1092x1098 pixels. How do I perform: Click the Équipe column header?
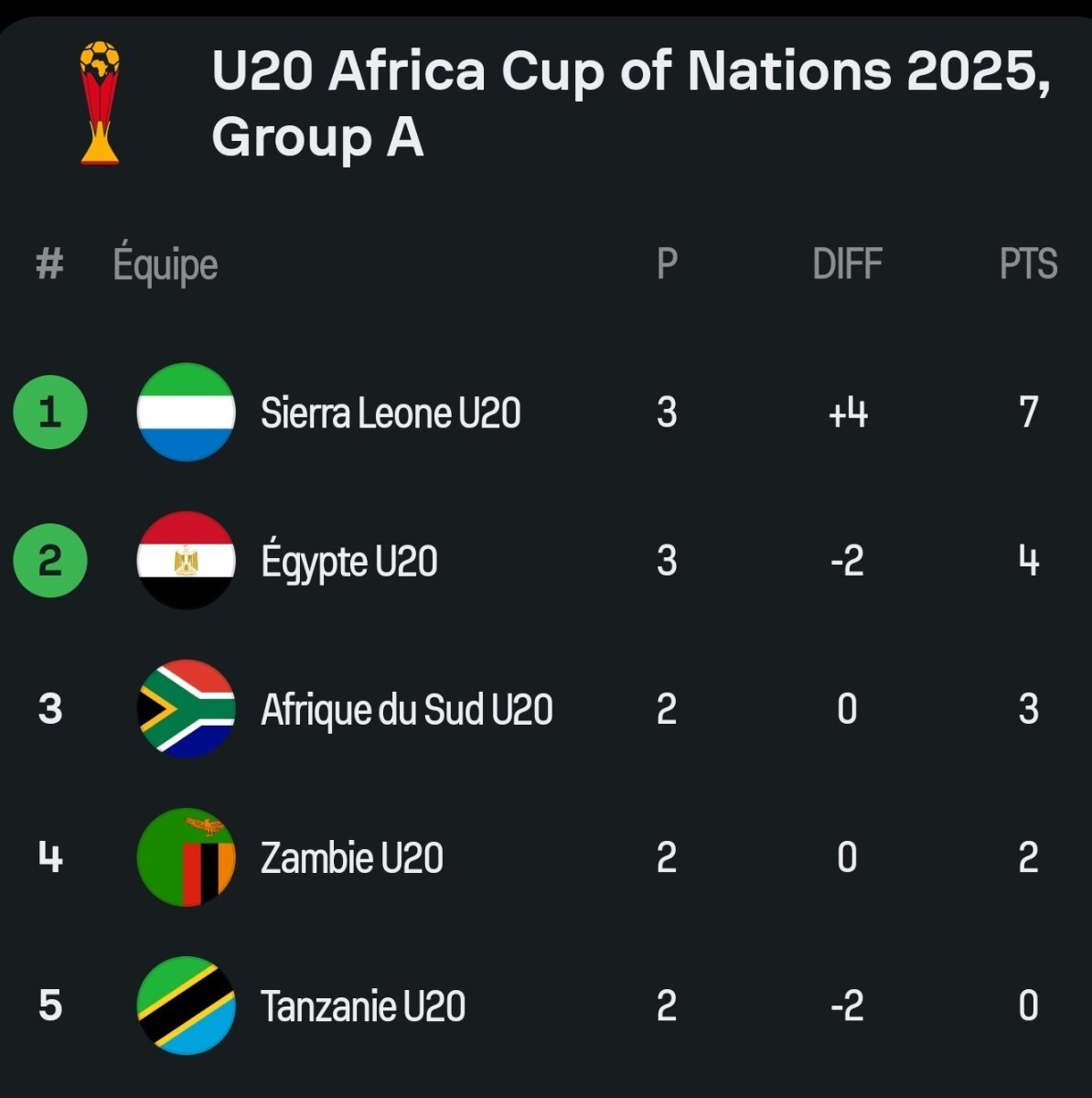tap(166, 264)
